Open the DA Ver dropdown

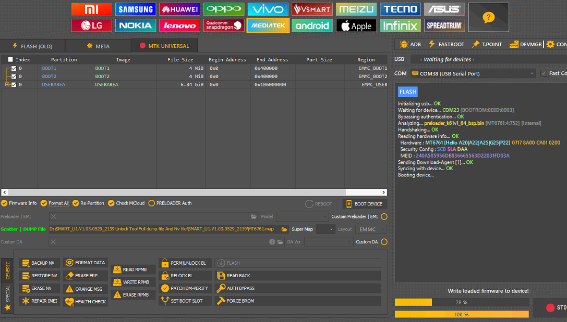point(329,242)
